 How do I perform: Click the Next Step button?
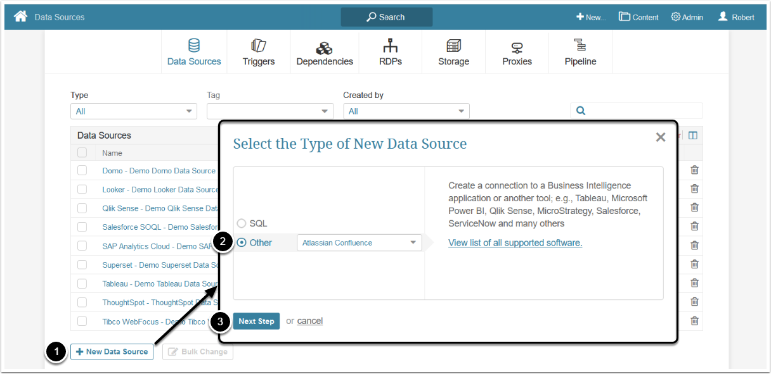(x=256, y=321)
